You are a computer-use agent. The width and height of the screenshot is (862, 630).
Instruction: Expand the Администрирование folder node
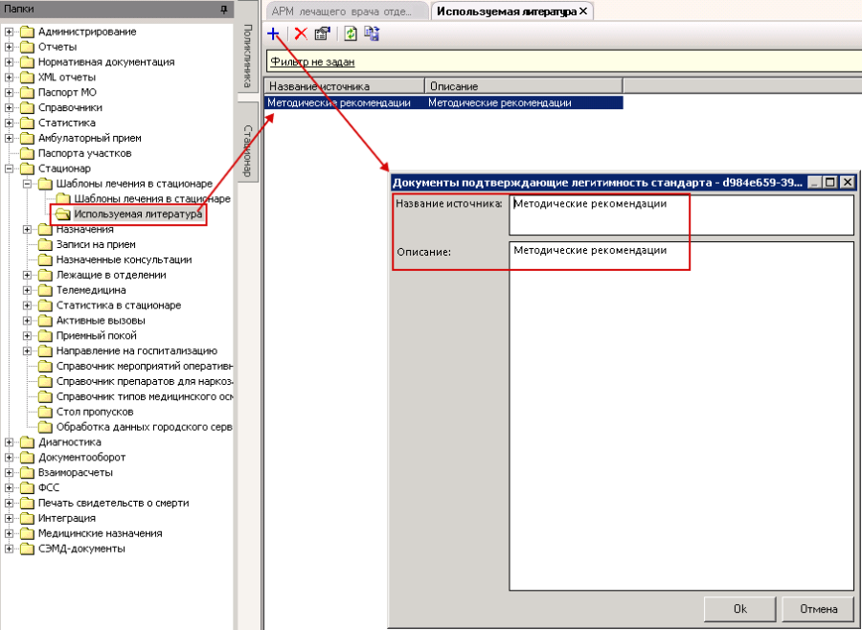tap(9, 32)
